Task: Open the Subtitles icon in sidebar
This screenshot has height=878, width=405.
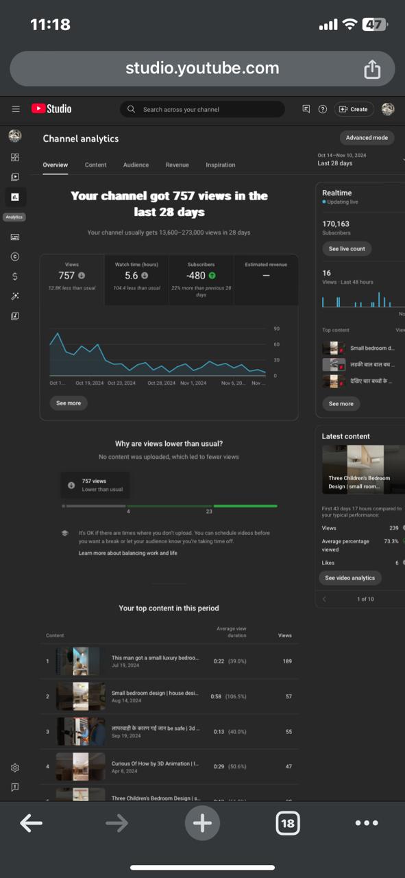Action: pyautogui.click(x=15, y=237)
